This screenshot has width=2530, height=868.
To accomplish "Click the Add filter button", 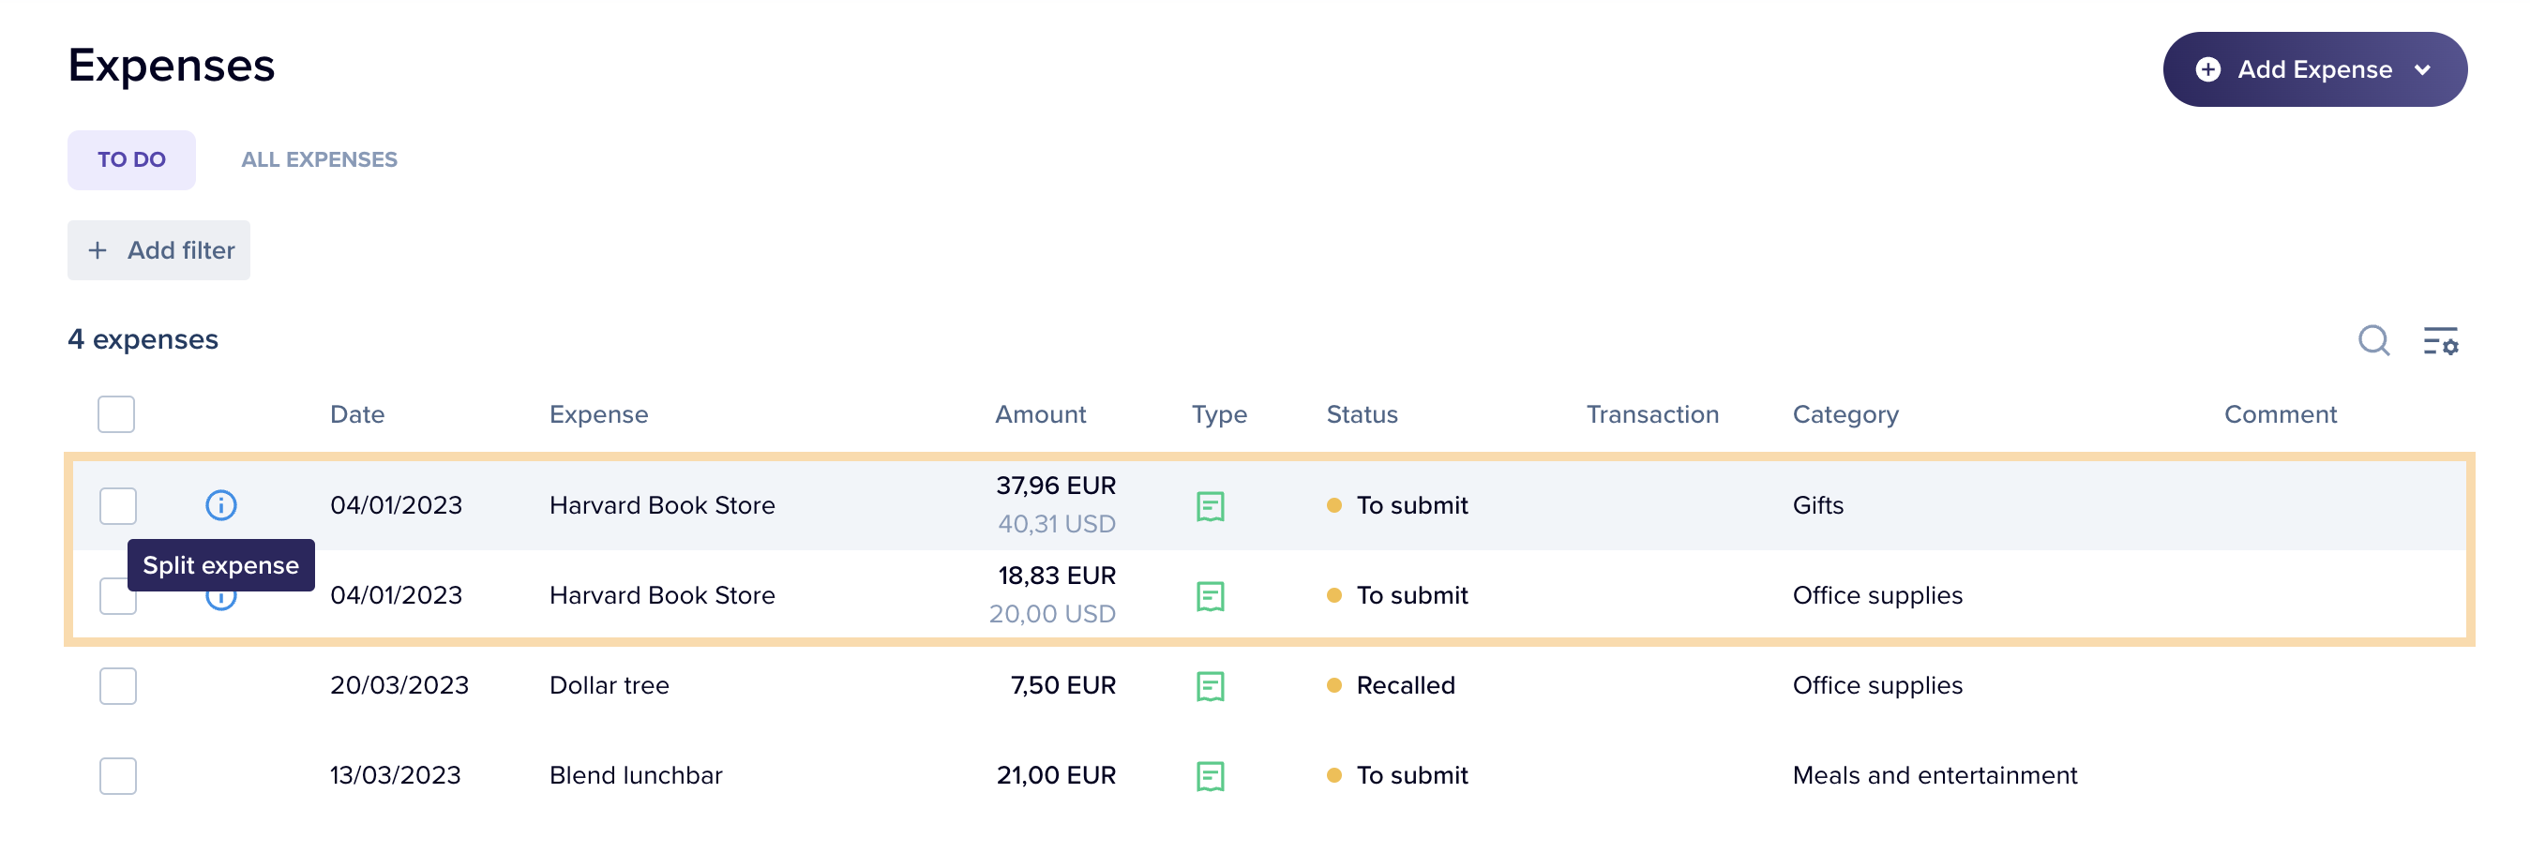I will pos(158,249).
